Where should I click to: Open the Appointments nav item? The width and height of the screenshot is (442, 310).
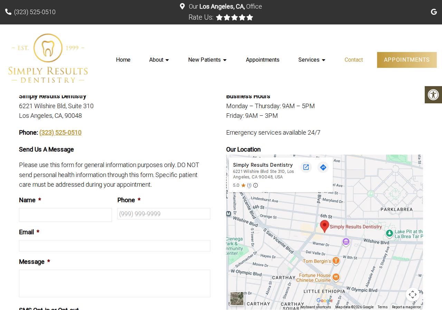[x=262, y=60]
